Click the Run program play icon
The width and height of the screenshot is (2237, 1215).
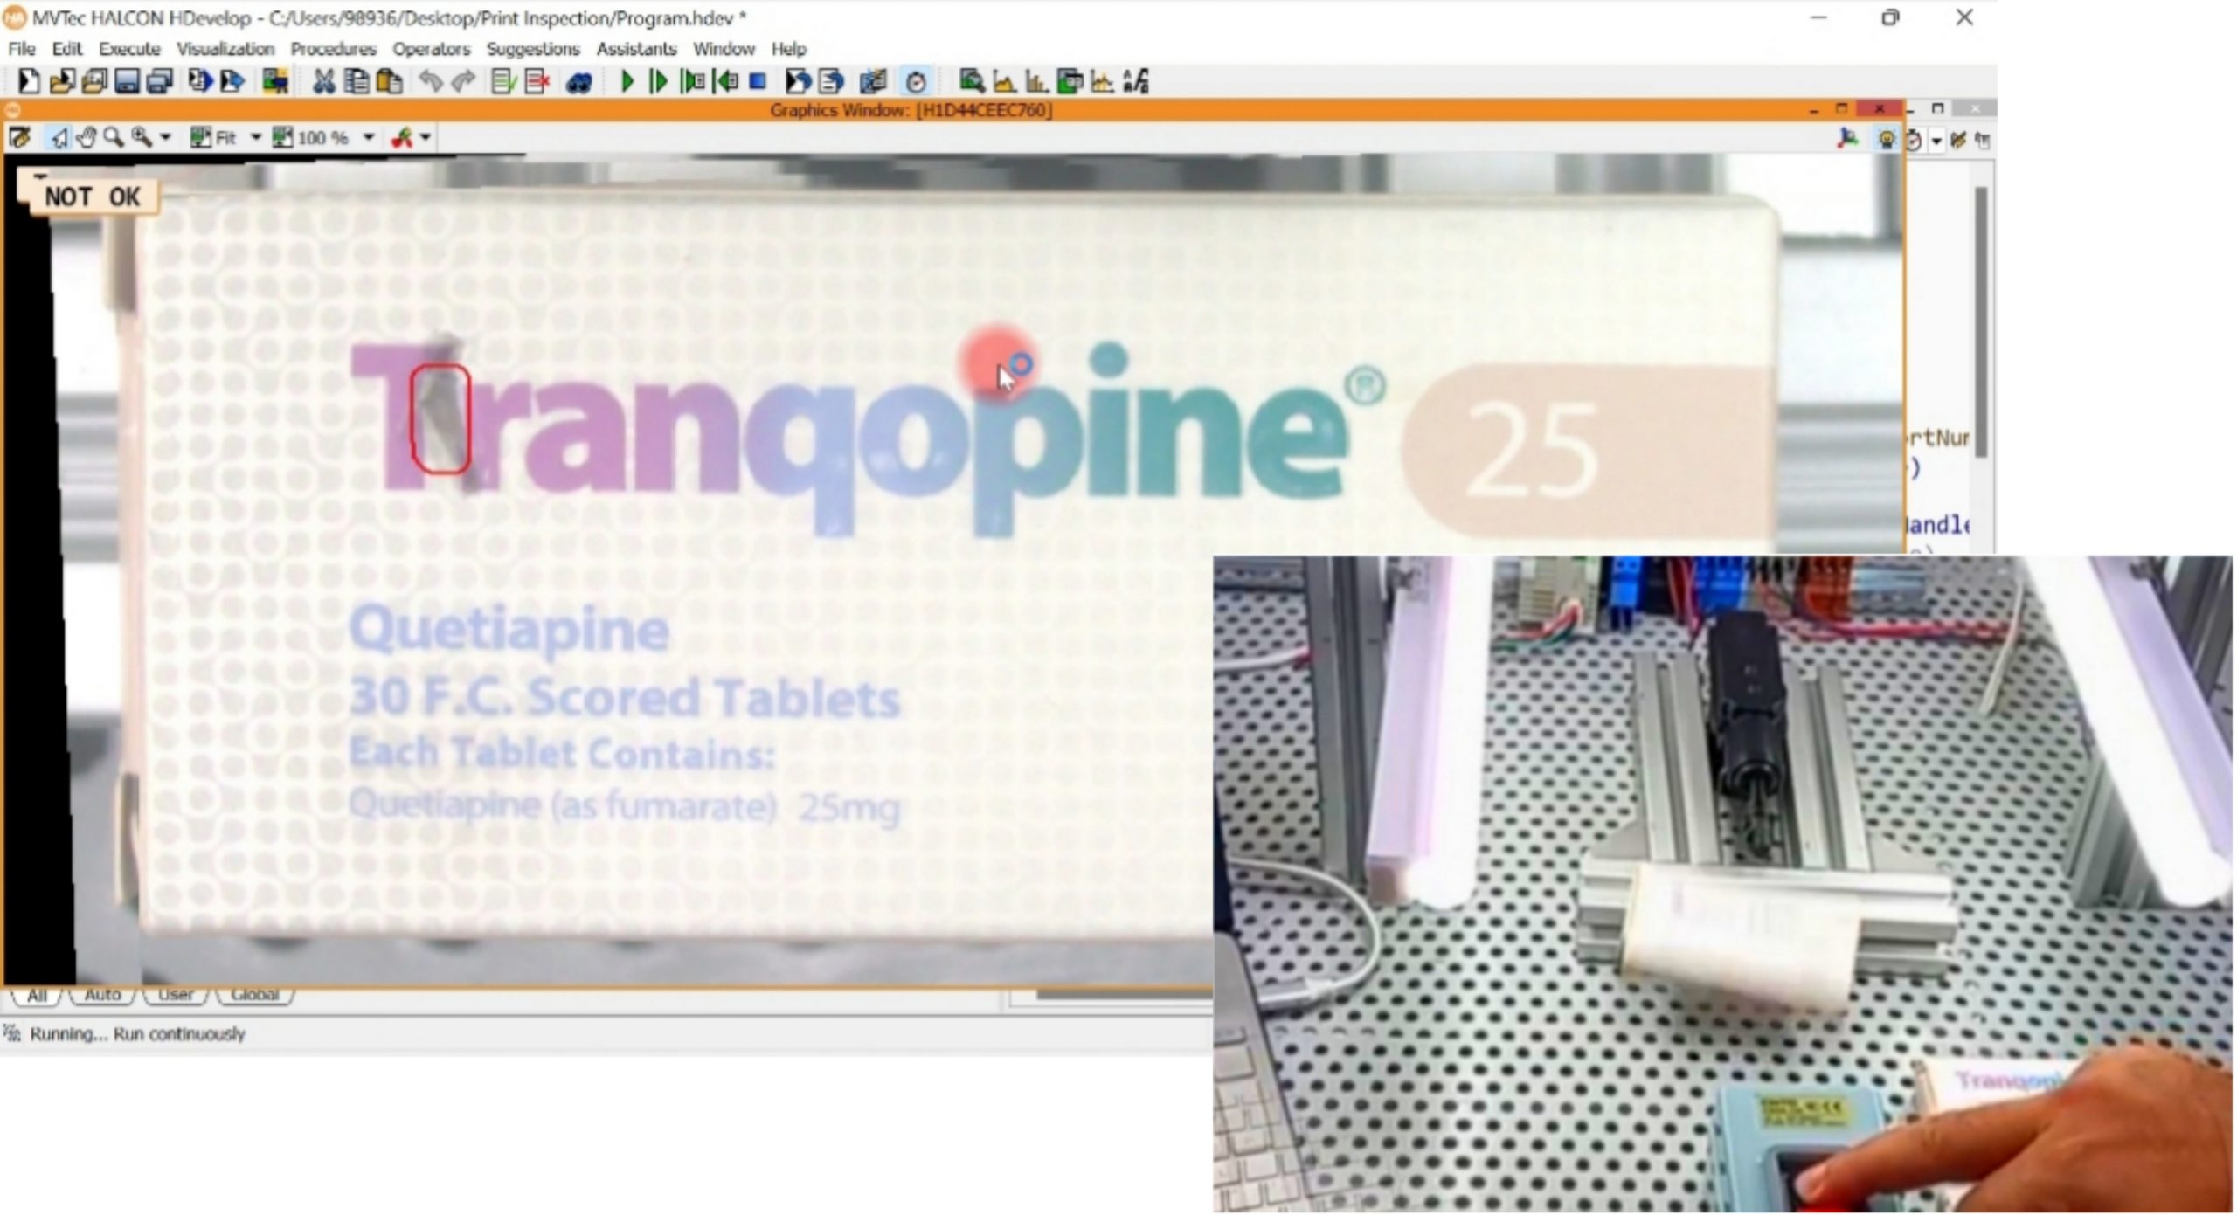pos(627,82)
